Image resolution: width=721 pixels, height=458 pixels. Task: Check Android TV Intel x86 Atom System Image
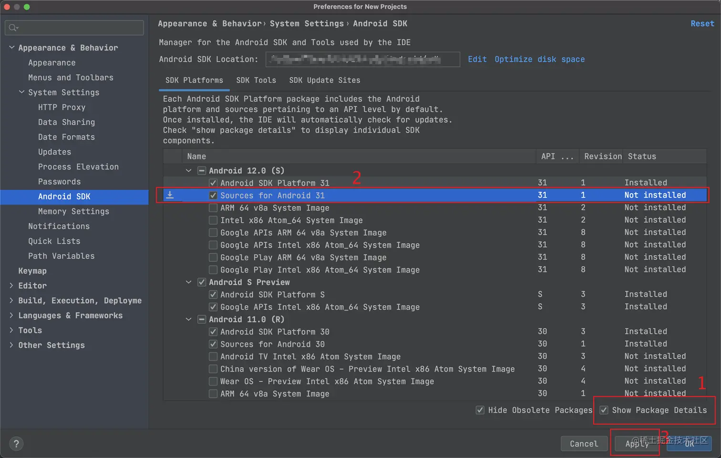(213, 356)
